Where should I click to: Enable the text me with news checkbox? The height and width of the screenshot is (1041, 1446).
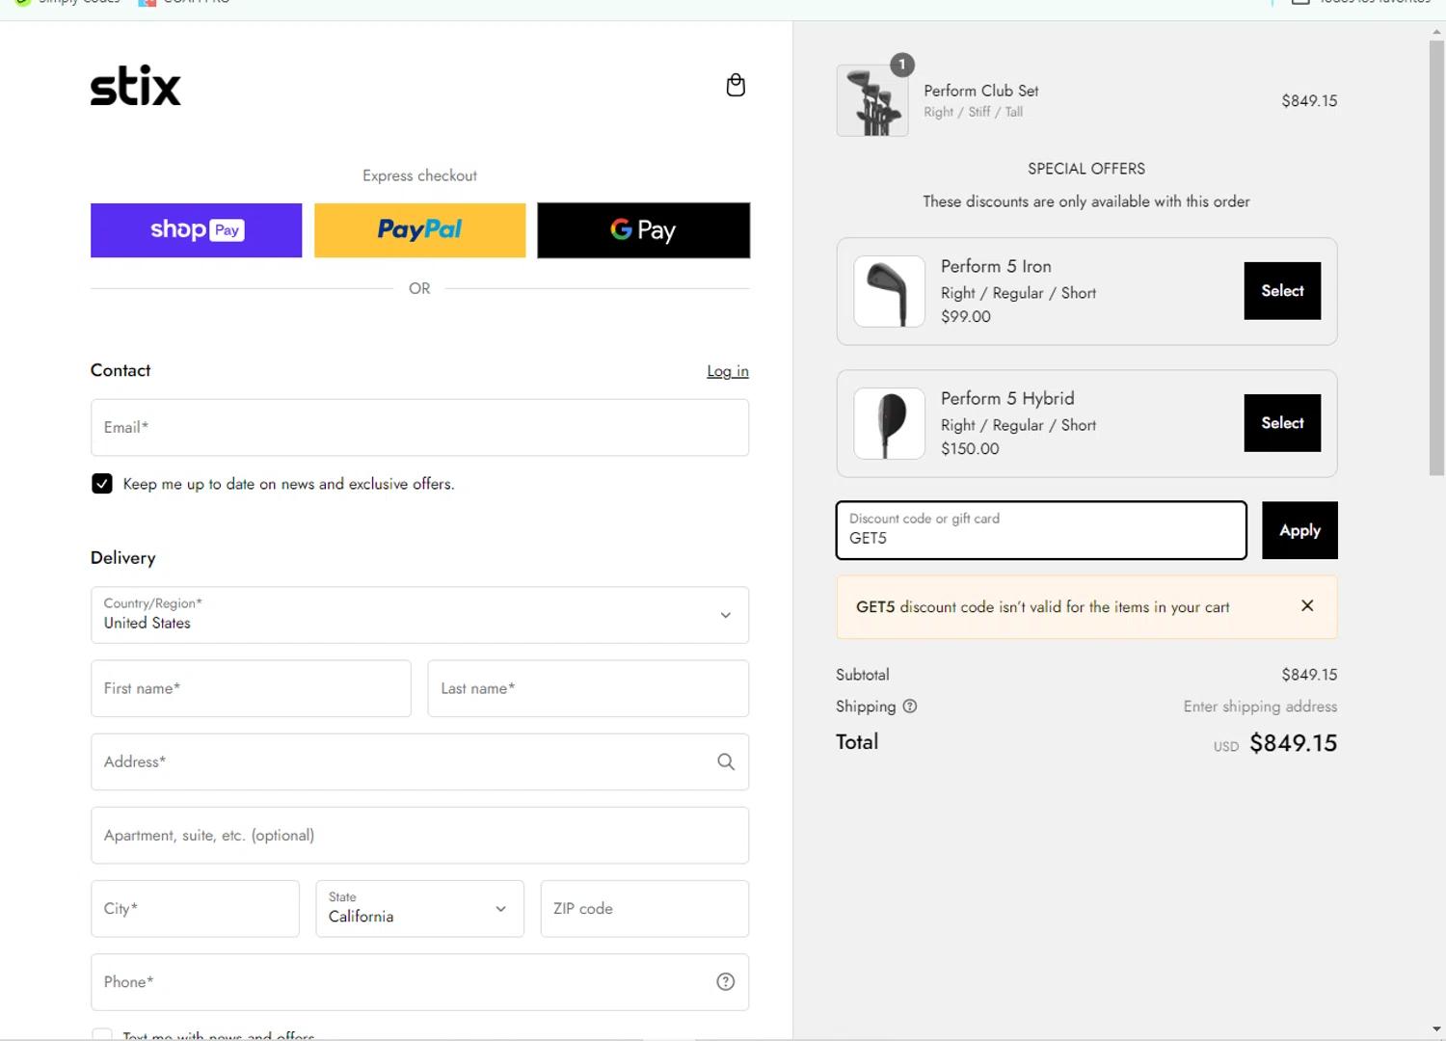(x=102, y=1034)
